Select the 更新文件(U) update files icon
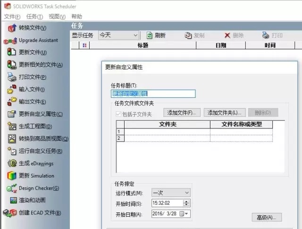302x229 pixels. (x=11, y=52)
